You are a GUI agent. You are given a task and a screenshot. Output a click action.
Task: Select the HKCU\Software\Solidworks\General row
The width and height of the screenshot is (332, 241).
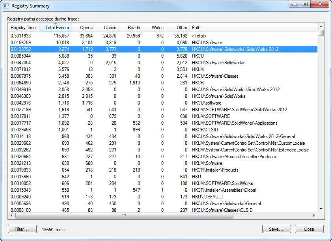tap(164, 204)
